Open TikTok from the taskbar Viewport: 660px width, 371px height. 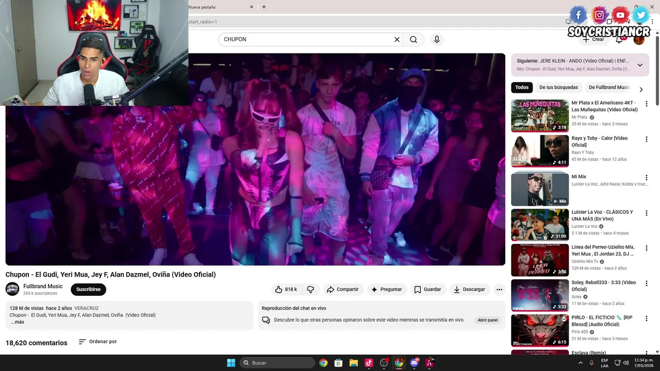pyautogui.click(x=369, y=363)
